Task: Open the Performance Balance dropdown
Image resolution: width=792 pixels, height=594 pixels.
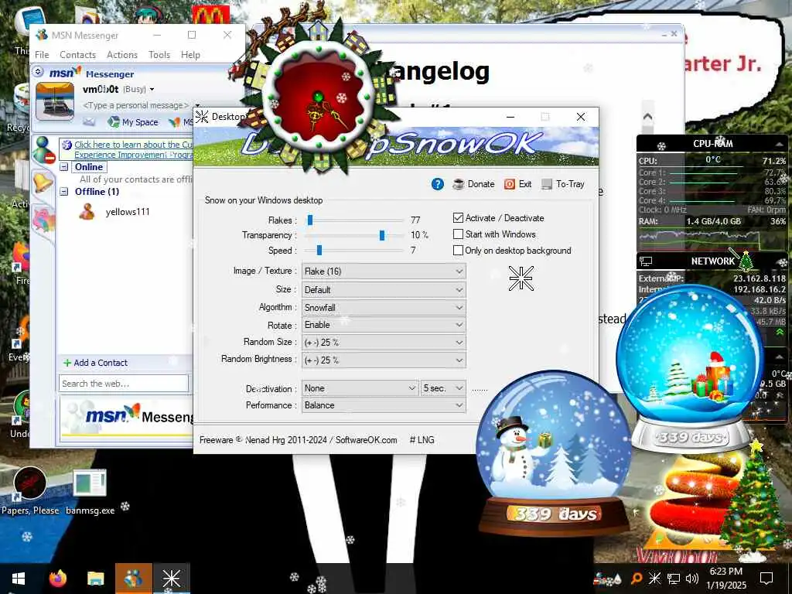Action: point(384,405)
